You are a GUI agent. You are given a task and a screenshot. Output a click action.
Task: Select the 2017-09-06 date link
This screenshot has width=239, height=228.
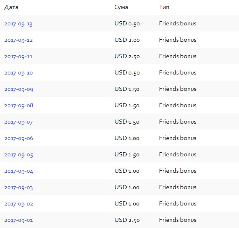(x=18, y=138)
